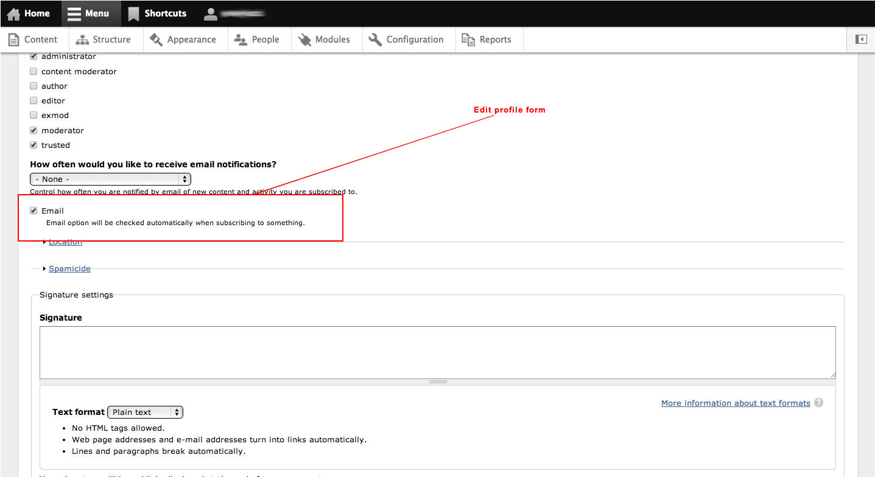This screenshot has width=875, height=477.
Task: Open Configuration via the wrench icon
Action: pos(376,39)
